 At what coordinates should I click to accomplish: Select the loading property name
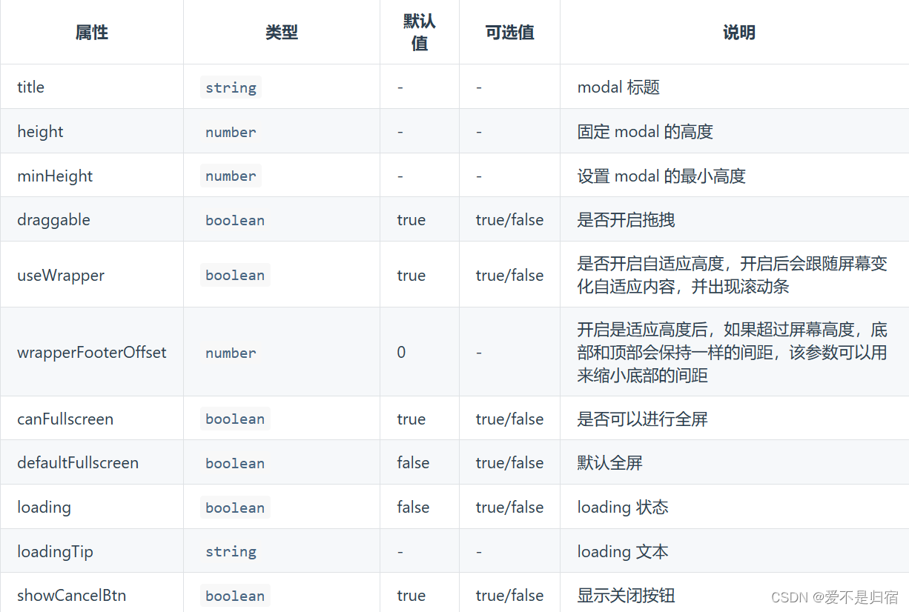click(44, 507)
